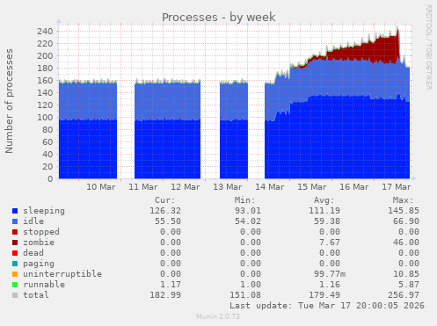Click the uninterruptible legend color swatch
Image resolution: width=437 pixels, height=326 pixels.
coord(15,274)
